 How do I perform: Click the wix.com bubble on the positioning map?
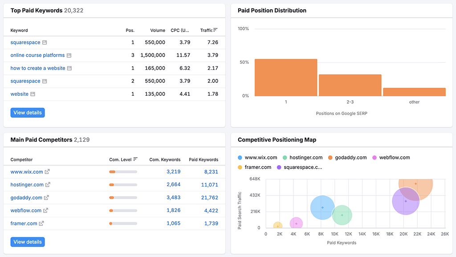coord(322,207)
